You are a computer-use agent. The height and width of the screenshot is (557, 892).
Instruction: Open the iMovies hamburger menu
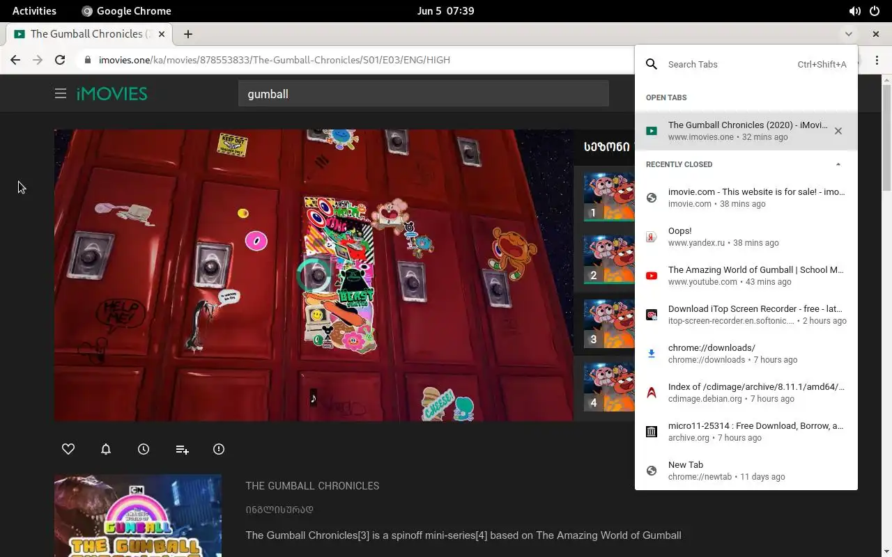click(61, 93)
